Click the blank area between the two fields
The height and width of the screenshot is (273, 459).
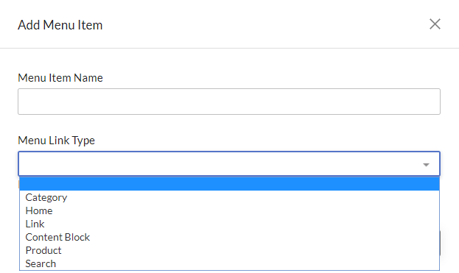(230, 124)
